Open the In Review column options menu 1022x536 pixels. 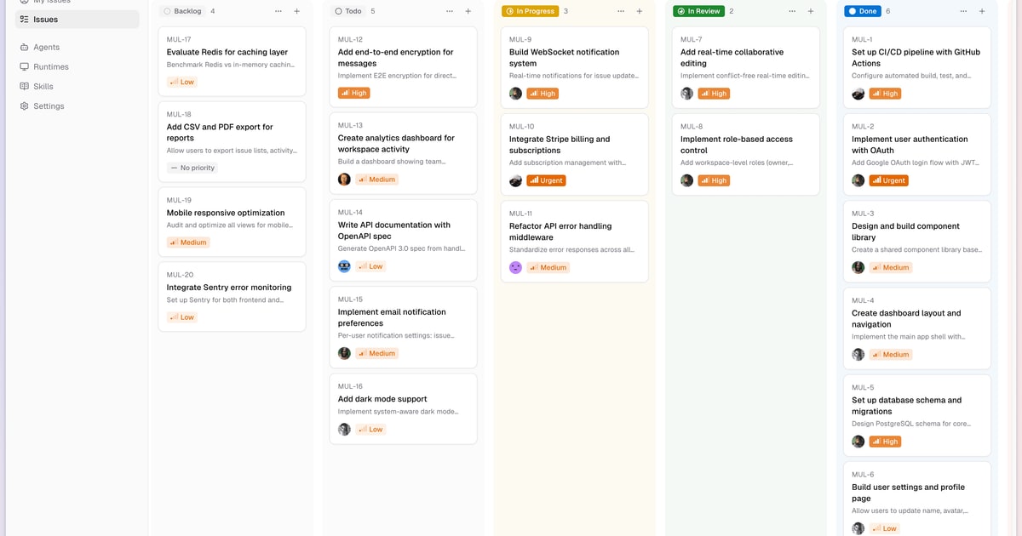point(792,11)
